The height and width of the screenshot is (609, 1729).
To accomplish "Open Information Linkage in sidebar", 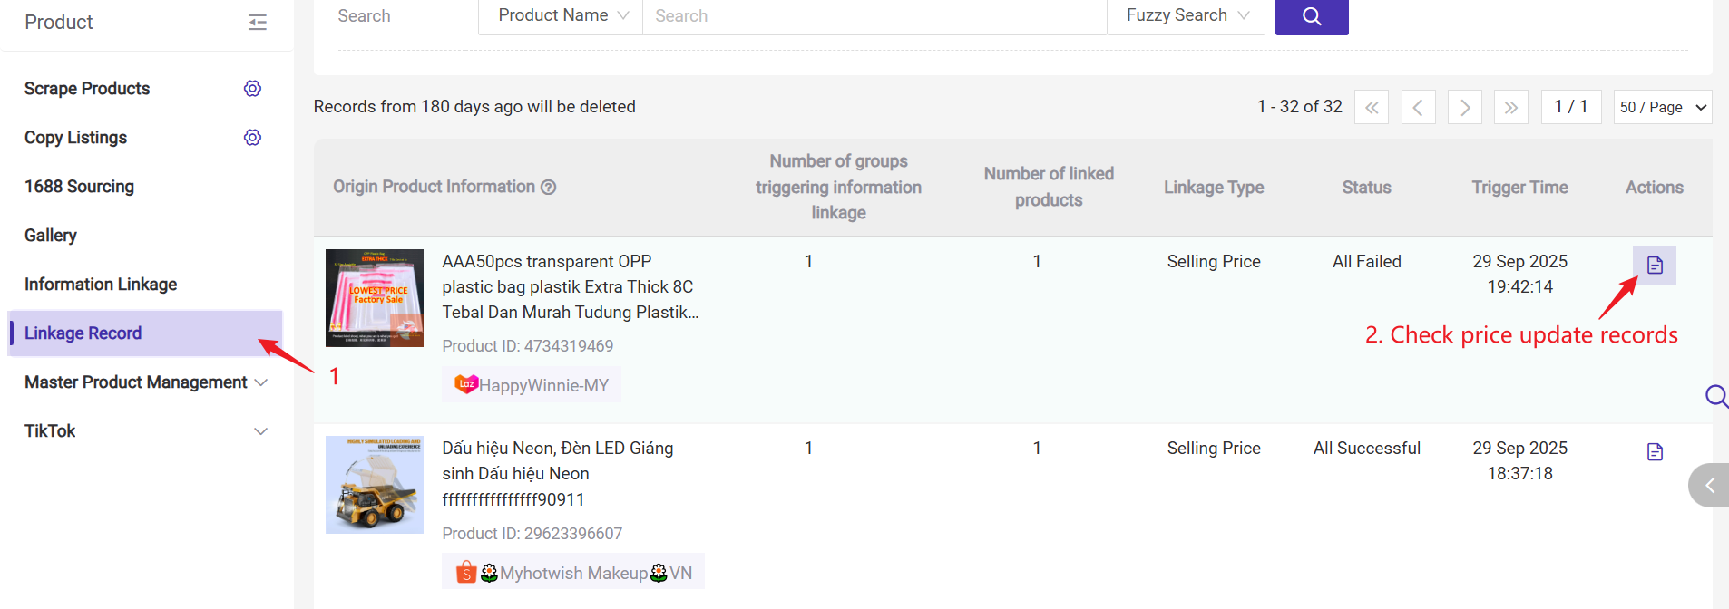I will 101,285.
